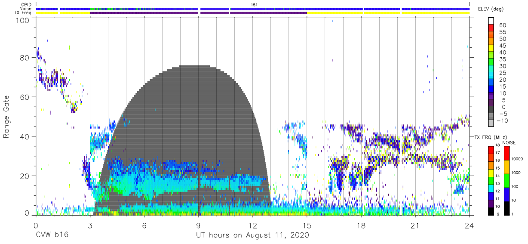Select the cyan segment of the TX FRQ color bar
The height and width of the screenshot is (244, 528).
coord(491,188)
